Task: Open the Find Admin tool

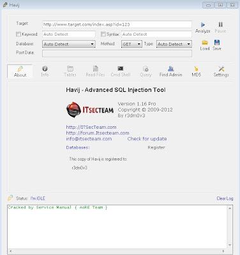Action: click(170, 71)
